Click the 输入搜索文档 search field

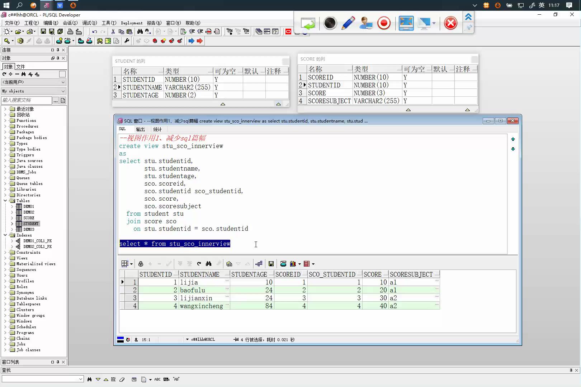click(27, 100)
